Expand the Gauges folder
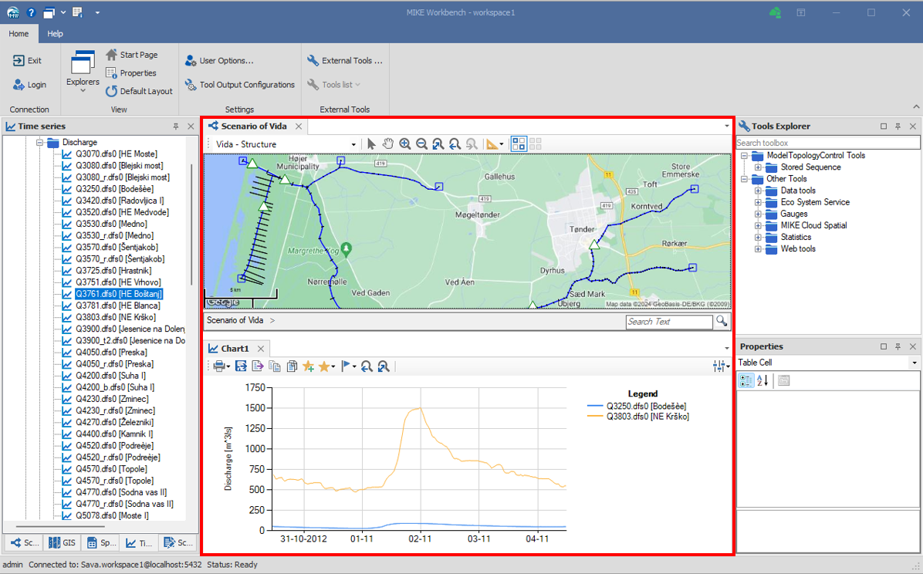 point(758,214)
